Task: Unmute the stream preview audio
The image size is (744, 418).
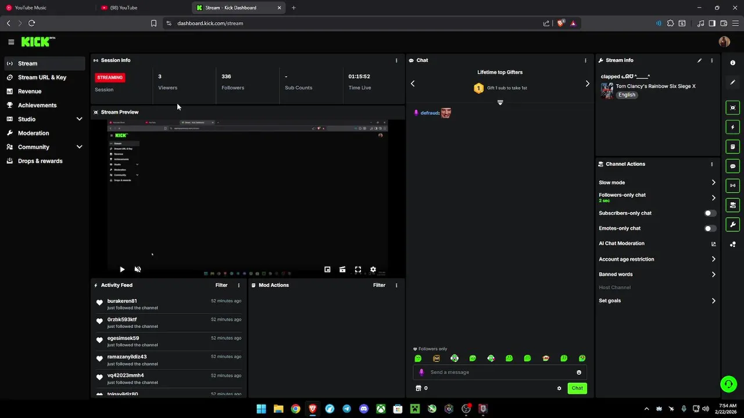Action: coord(138,269)
